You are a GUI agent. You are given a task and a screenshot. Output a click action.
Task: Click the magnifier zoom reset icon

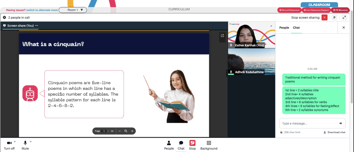tap(126, 131)
